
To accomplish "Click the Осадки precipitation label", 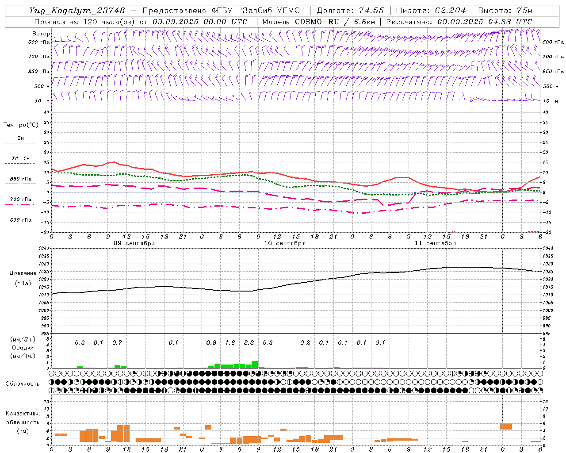I will [23, 348].
